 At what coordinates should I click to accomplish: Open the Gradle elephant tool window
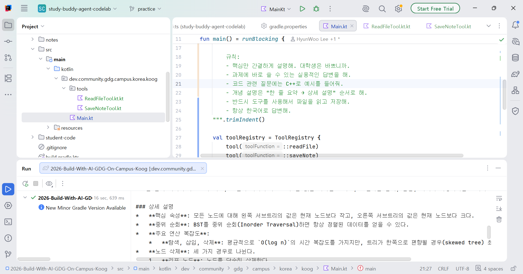pos(515,74)
